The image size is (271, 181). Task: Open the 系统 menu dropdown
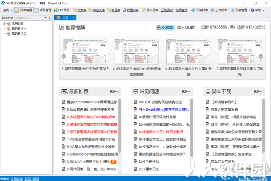pos(7,10)
